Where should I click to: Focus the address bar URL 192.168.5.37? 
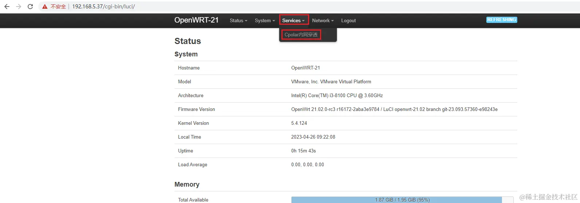tap(104, 7)
